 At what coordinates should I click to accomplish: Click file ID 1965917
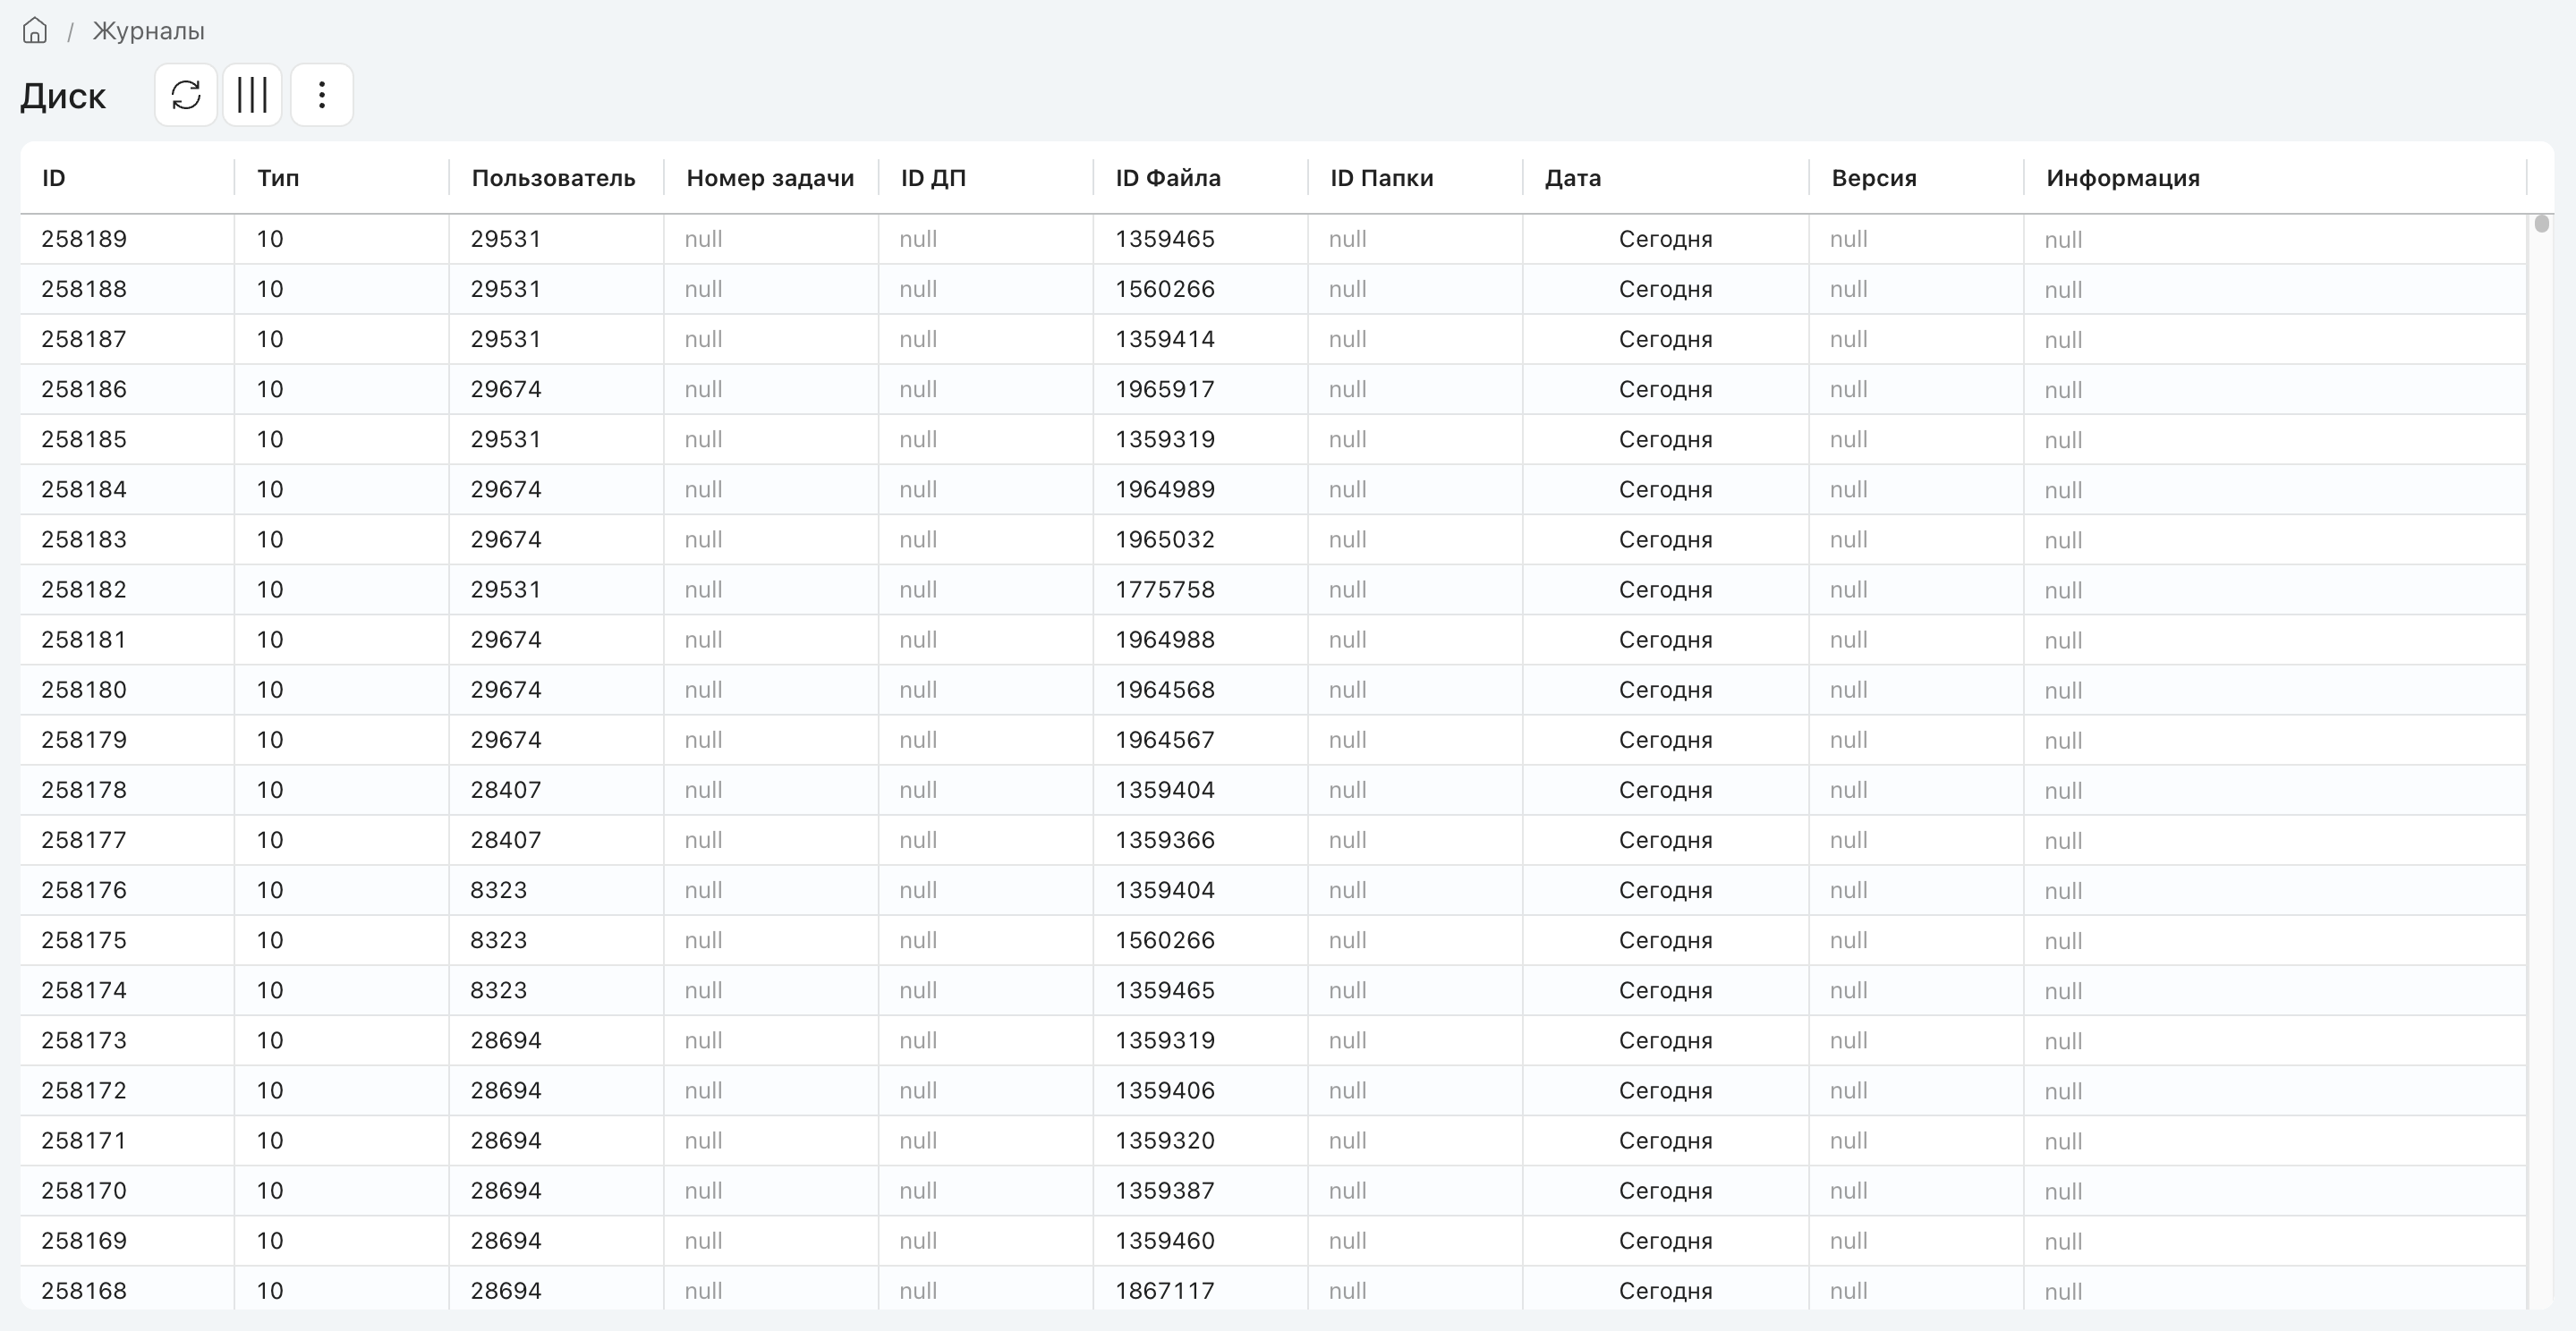(x=1165, y=389)
